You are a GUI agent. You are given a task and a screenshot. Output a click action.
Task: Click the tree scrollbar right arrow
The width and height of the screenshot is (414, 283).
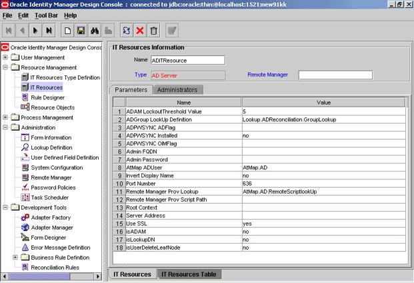click(98, 276)
